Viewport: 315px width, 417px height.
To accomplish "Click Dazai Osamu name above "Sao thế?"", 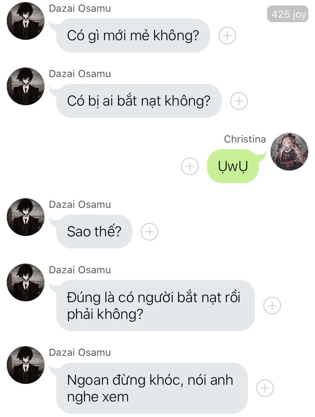I will (x=80, y=205).
